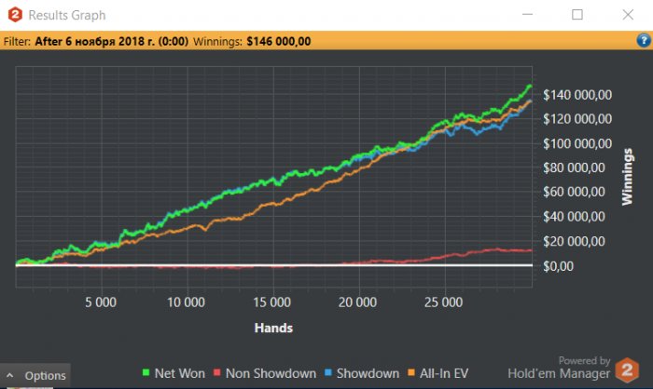Click the green Net Won legend swatch
The width and height of the screenshot is (653, 389).
click(x=146, y=372)
